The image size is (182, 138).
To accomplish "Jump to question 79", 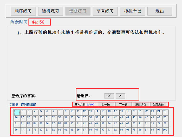I will coord(36,131).
